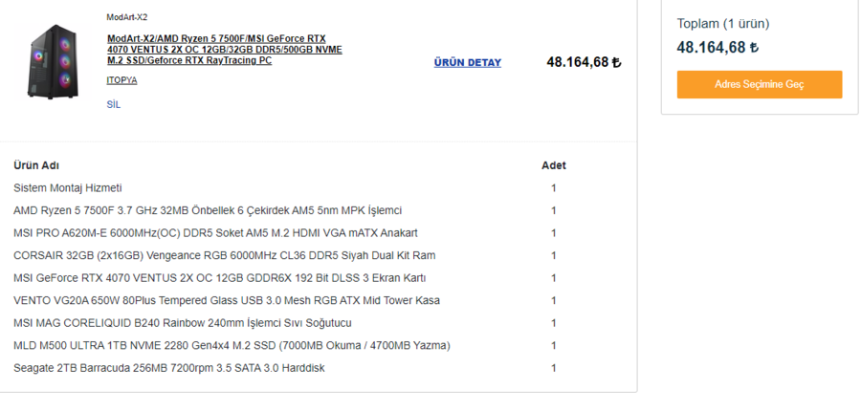Select the MSI GeForce RTX 4070 VENTUS row

[x=219, y=278]
